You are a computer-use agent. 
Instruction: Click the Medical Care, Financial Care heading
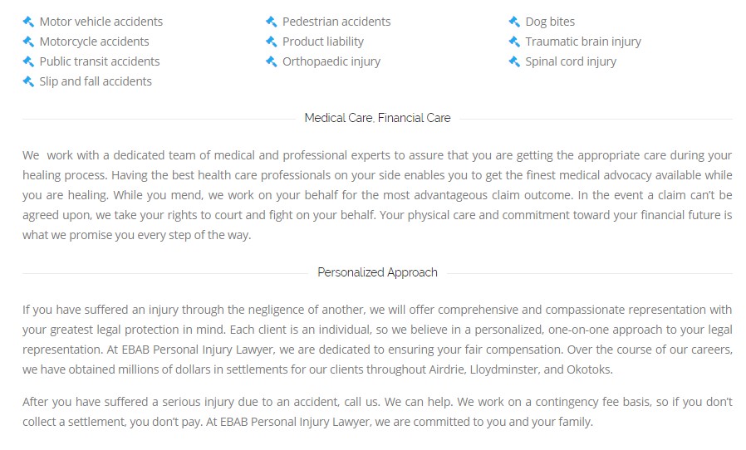point(378,118)
